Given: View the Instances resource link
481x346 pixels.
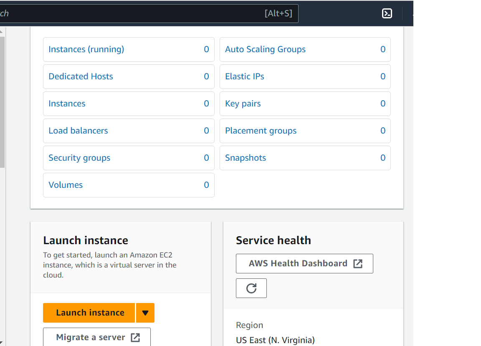Looking at the screenshot, I should [x=67, y=104].
